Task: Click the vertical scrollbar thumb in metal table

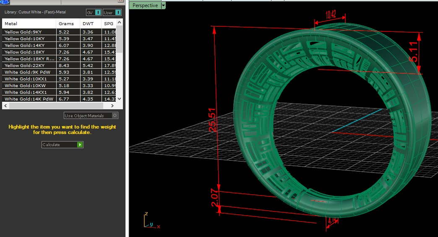Action: 120,40
